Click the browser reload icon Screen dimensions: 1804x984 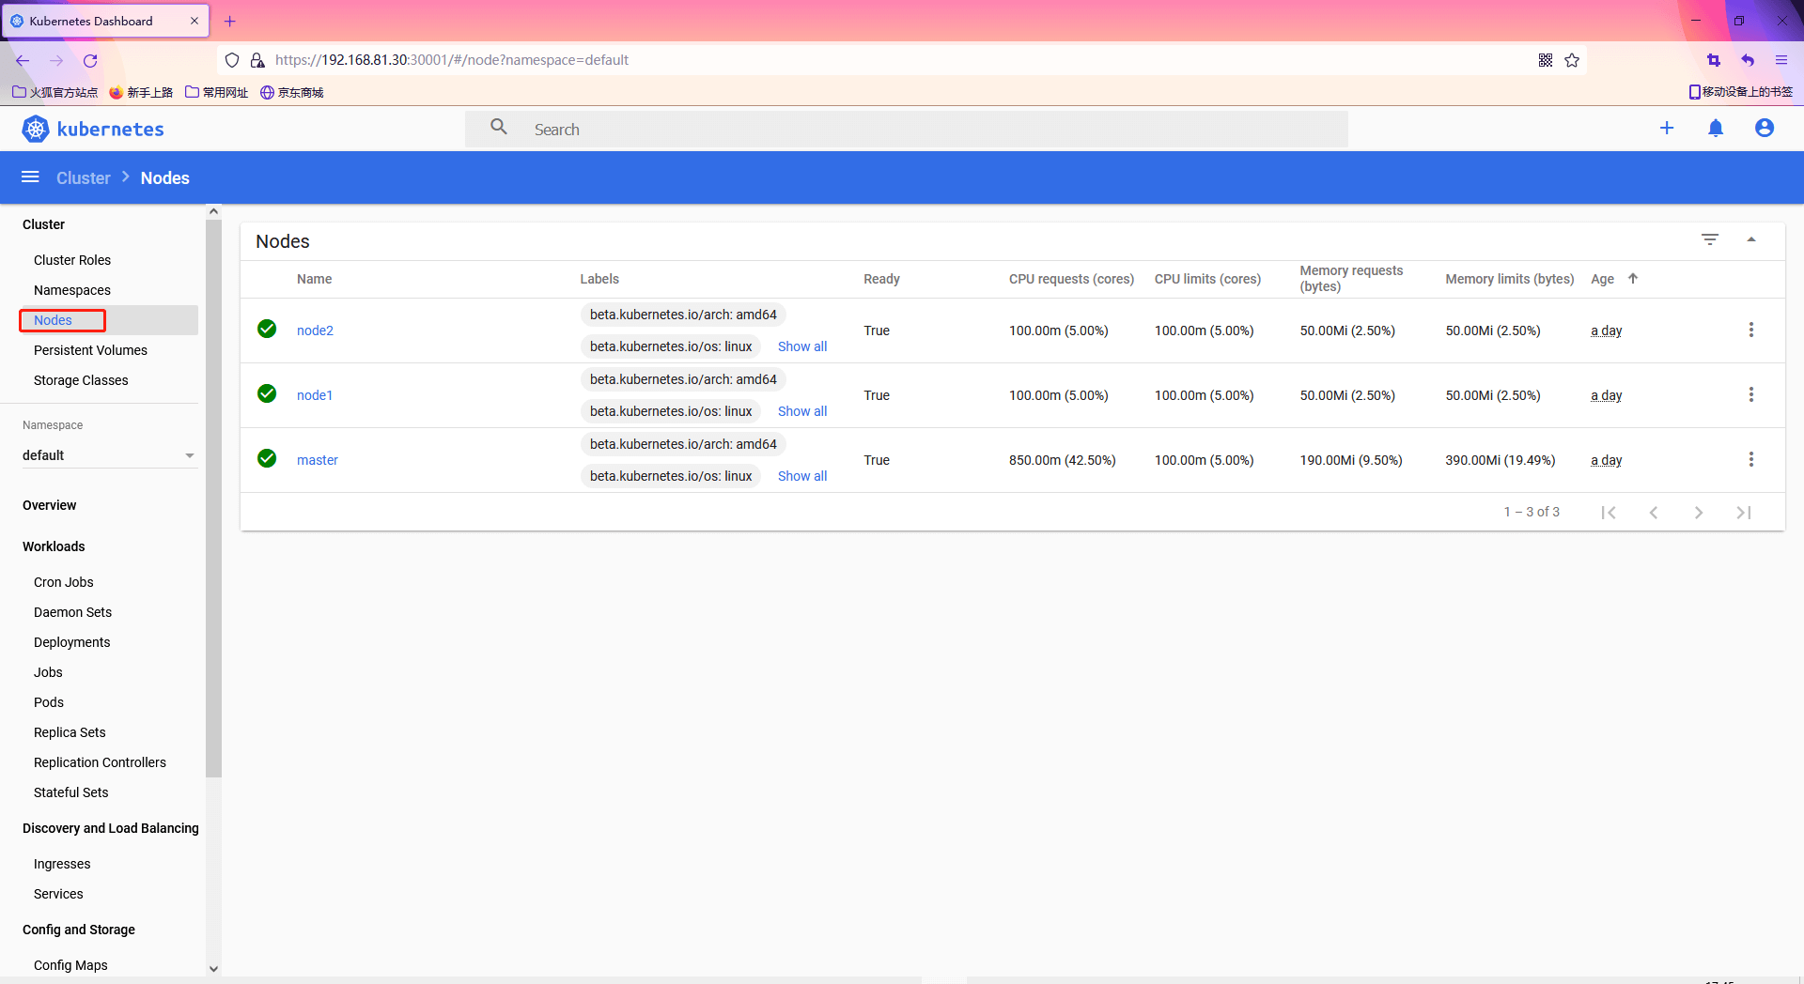90,60
